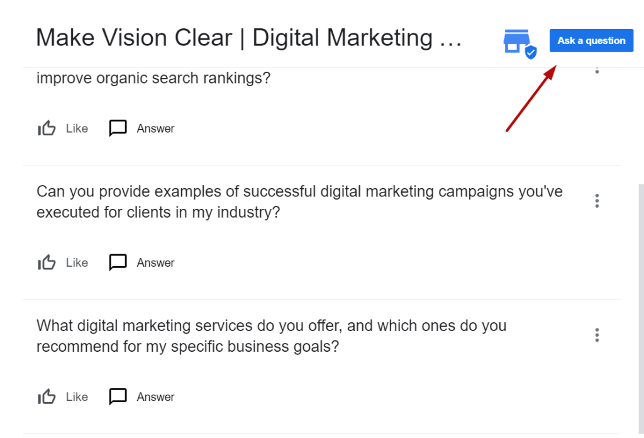Click the Answer label under campaigns examples question

[x=156, y=263]
